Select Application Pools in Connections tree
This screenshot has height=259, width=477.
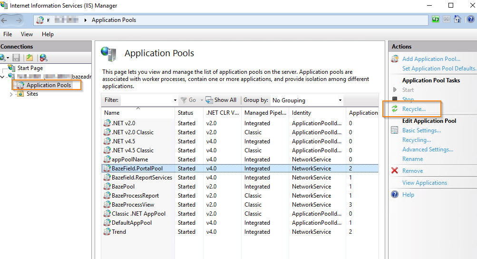[49, 85]
